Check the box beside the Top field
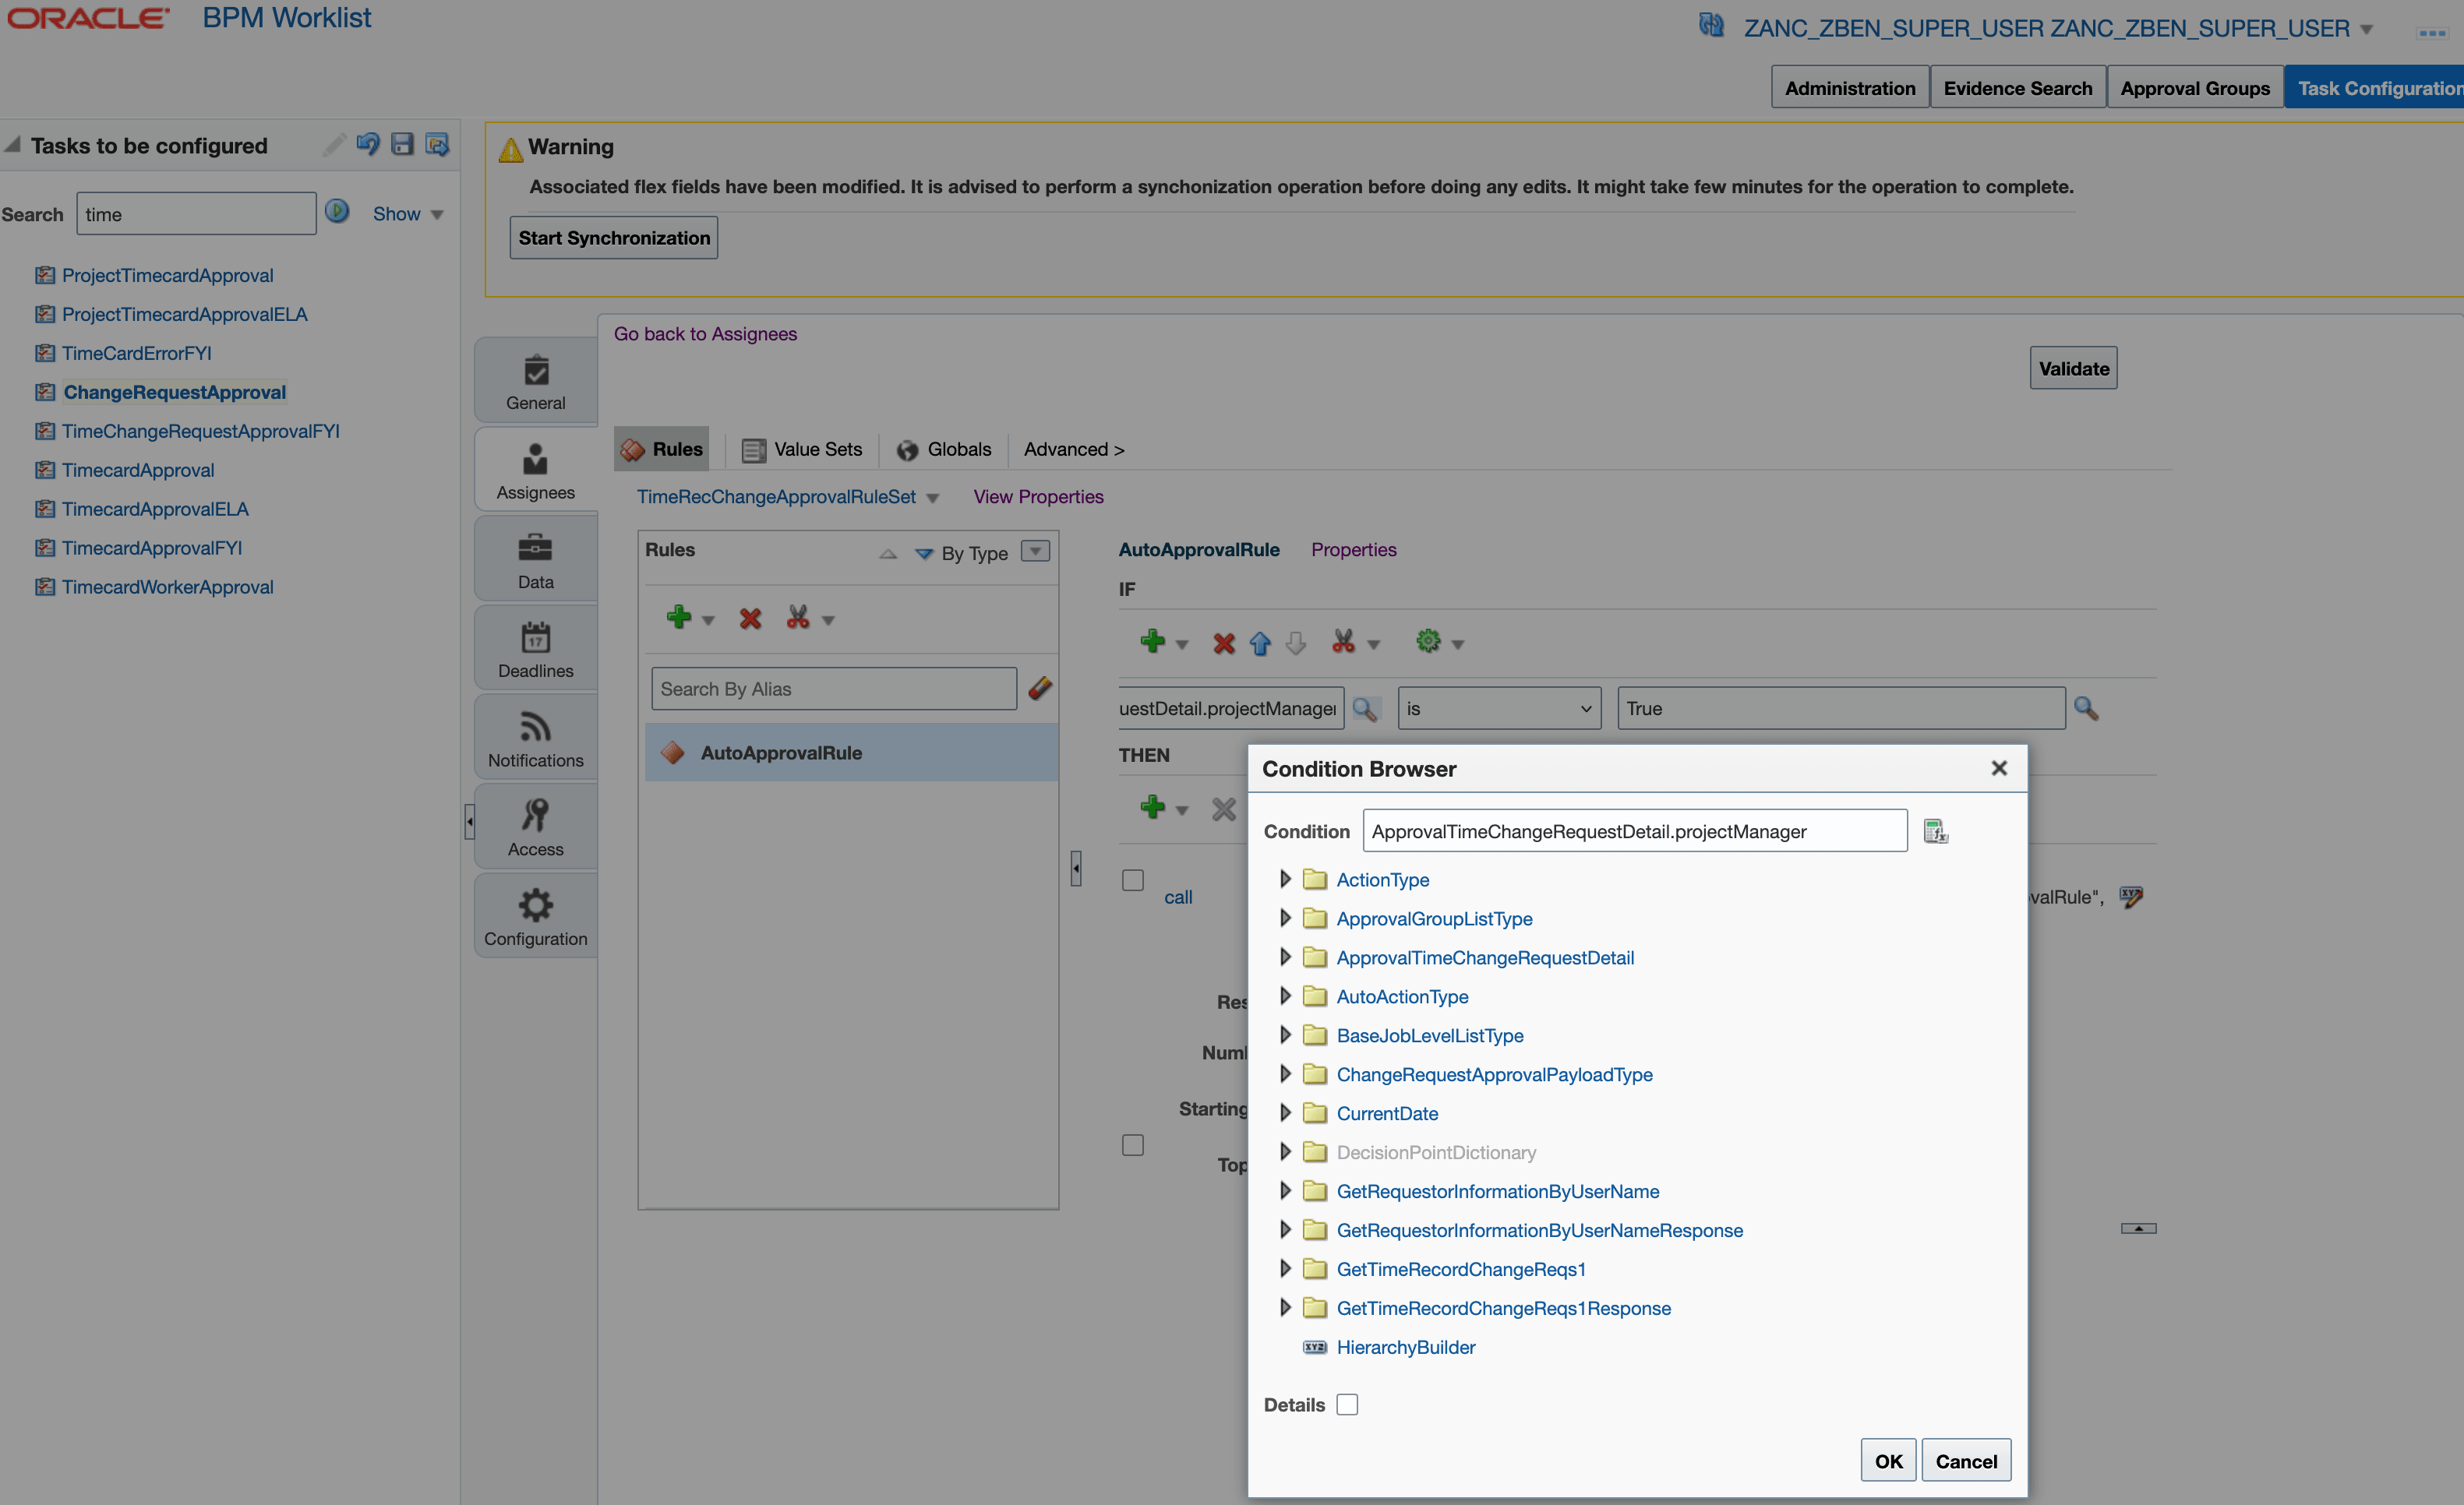This screenshot has width=2464, height=1505. 1133,1145
